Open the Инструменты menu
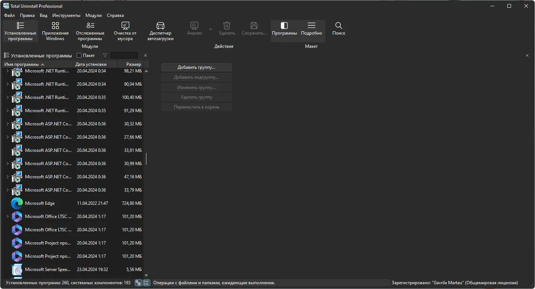The height and width of the screenshot is (289, 535). (66, 15)
